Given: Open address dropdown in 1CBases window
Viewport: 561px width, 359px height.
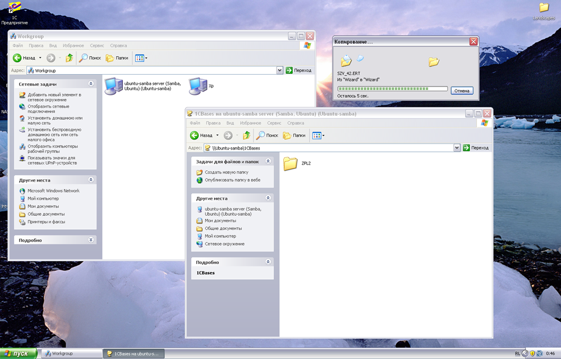Looking at the screenshot, I should coord(457,148).
